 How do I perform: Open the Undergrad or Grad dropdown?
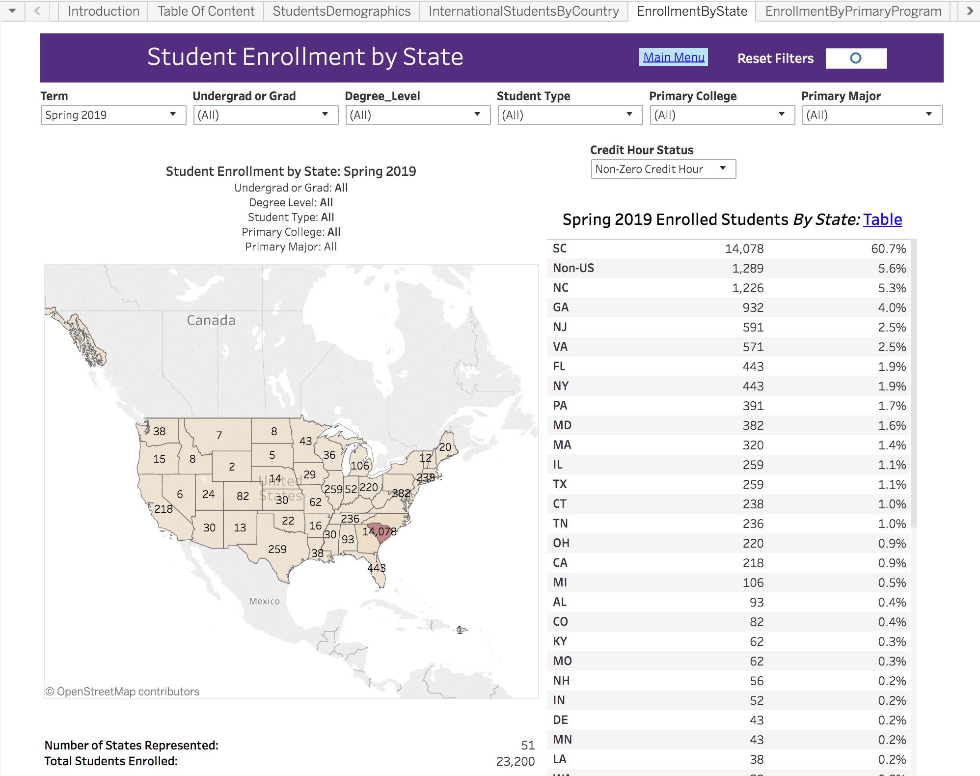click(266, 115)
